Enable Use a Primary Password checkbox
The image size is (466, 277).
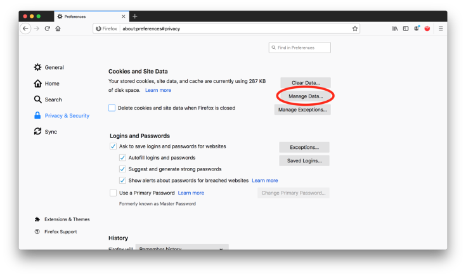point(113,193)
